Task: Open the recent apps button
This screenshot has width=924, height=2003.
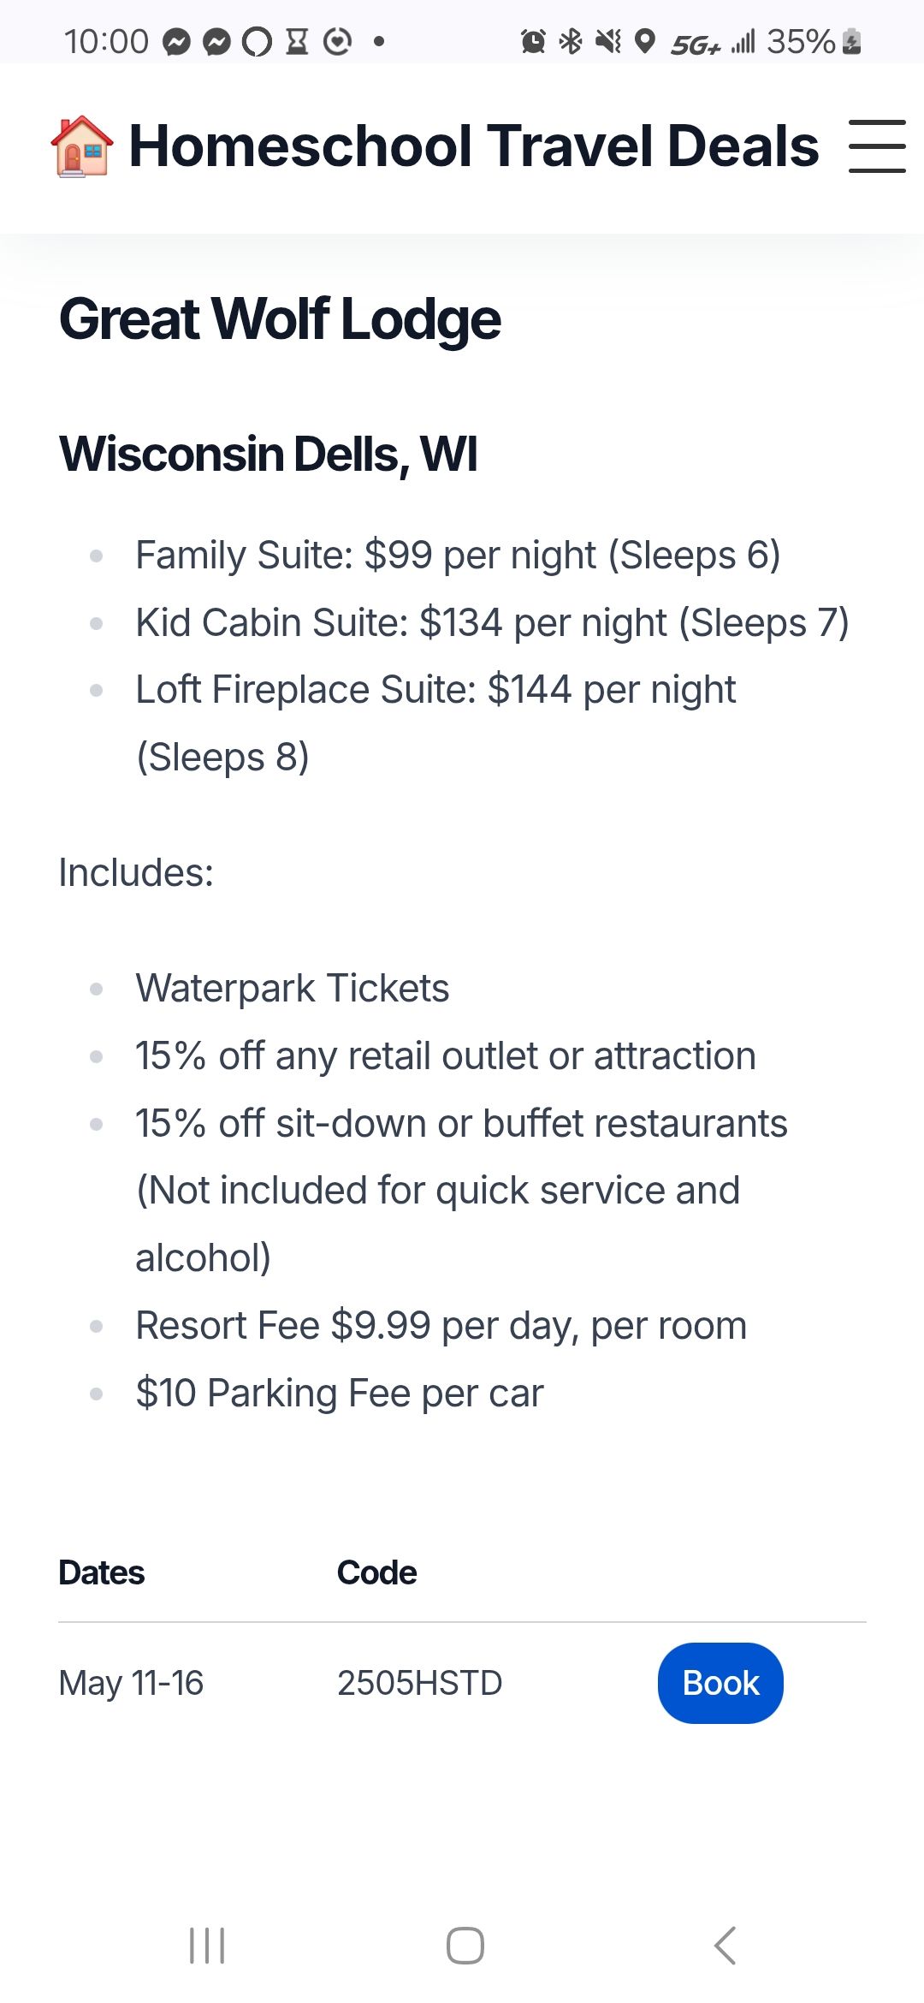Action: [207, 1946]
